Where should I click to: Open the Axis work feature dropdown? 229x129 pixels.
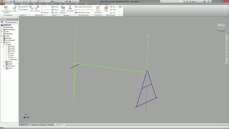coord(116,7)
